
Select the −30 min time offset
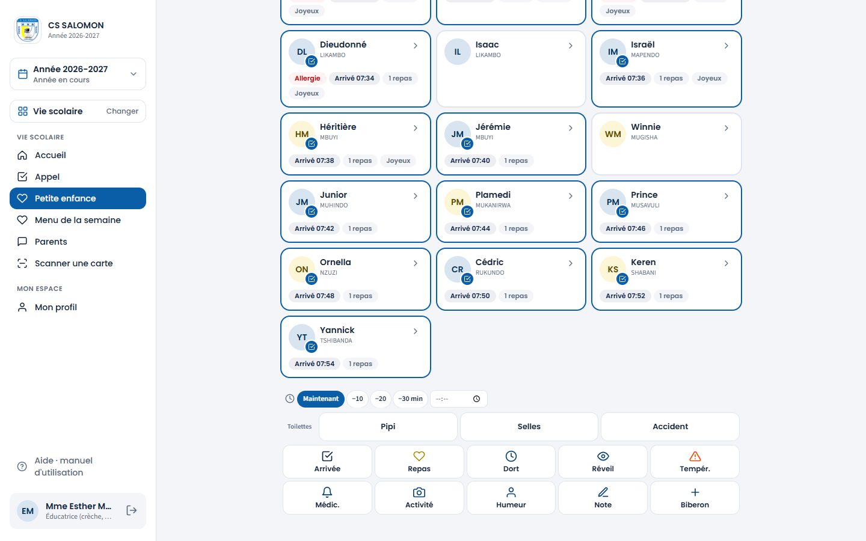[411, 399]
